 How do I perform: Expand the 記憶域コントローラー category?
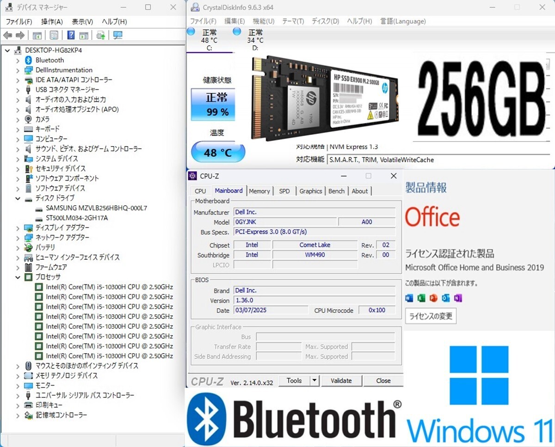pyautogui.click(x=18, y=415)
